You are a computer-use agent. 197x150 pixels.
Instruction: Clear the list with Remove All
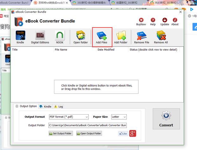pos(161,37)
